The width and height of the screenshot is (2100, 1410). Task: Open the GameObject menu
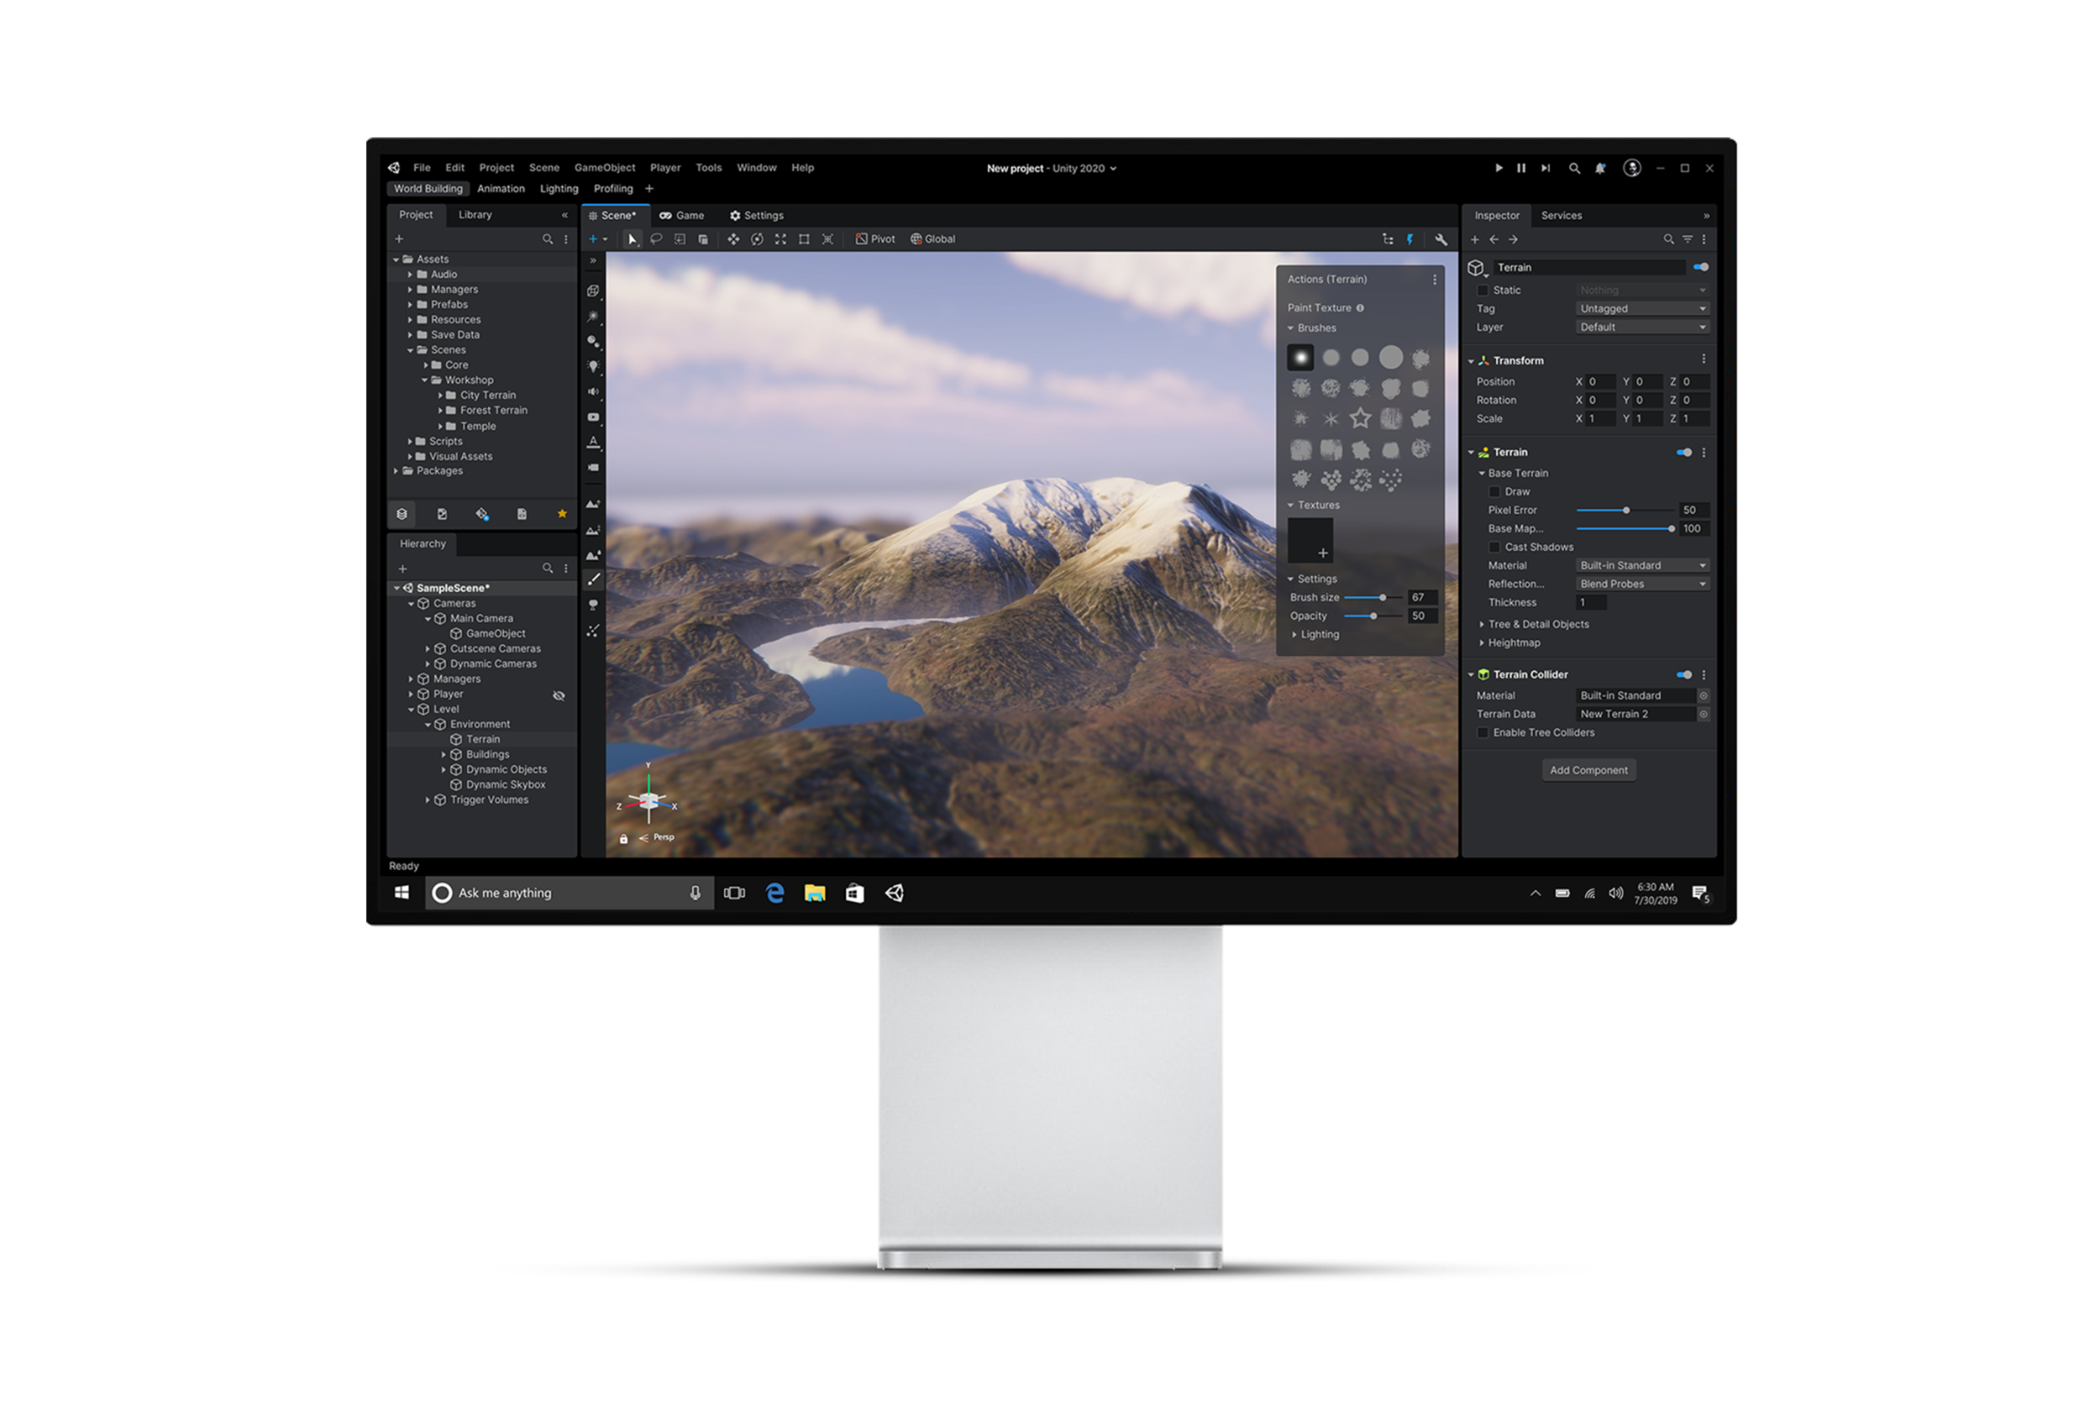[604, 168]
